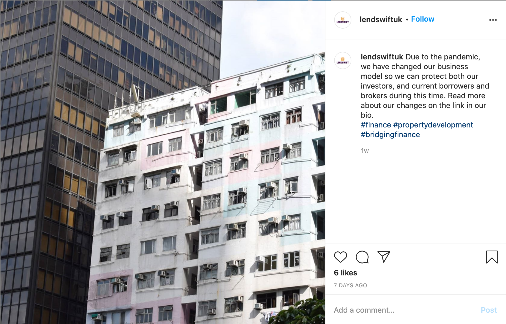Image resolution: width=506 pixels, height=324 pixels.
Task: Open the three-dot more options menu
Action: [493, 20]
